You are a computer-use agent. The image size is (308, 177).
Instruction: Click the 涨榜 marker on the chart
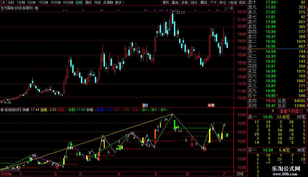(x=211, y=105)
